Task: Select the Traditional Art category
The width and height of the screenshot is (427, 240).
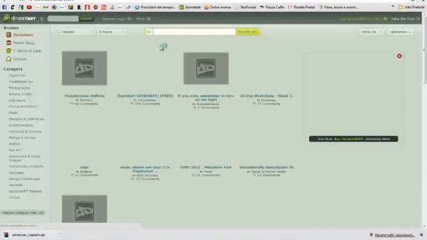Action: (x=21, y=81)
